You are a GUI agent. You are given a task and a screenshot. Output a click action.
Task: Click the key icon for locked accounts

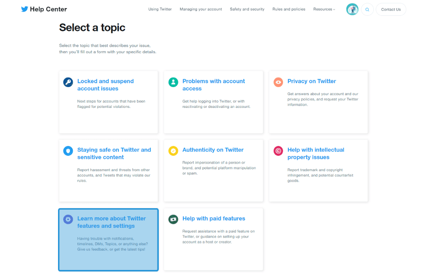coord(68,82)
